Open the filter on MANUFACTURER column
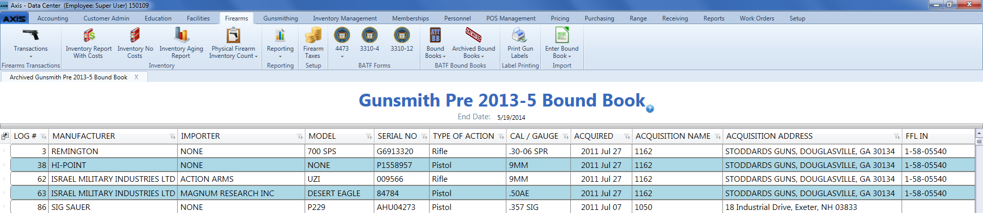 tap(173, 137)
